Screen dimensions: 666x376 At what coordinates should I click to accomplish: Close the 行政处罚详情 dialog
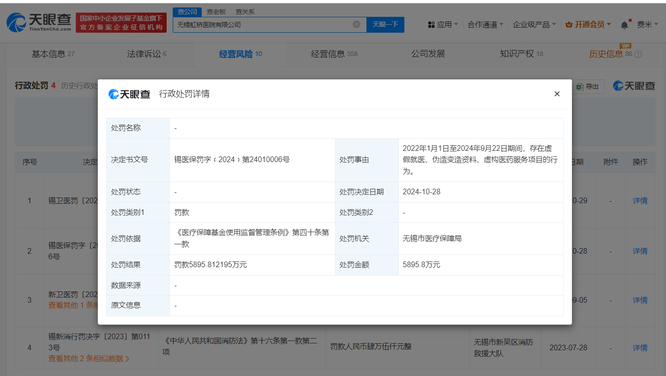coord(557,94)
